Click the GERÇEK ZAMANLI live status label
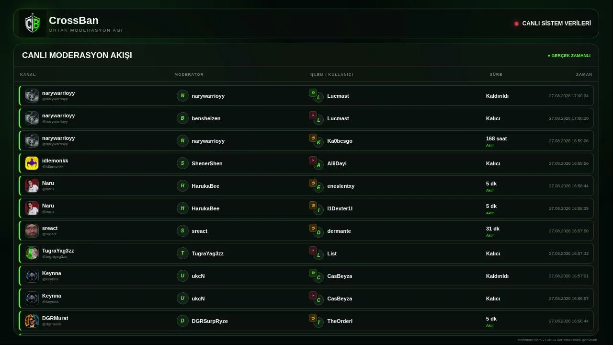 point(569,56)
